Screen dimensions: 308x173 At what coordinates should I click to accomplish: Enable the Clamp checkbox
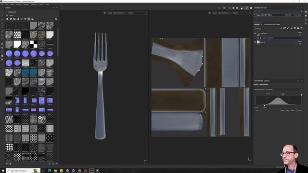click(x=296, y=111)
